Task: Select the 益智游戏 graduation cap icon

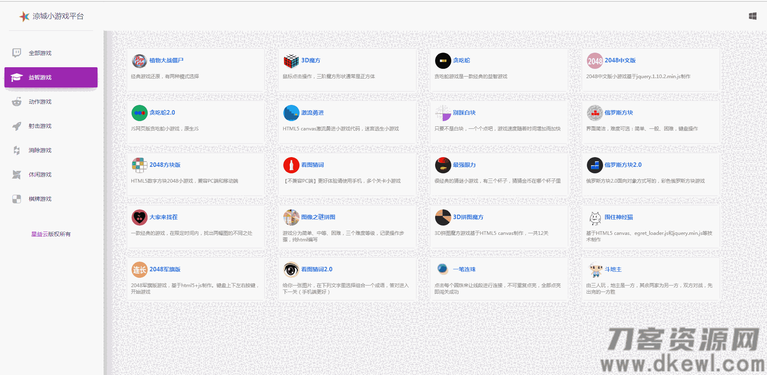Action: (x=17, y=77)
